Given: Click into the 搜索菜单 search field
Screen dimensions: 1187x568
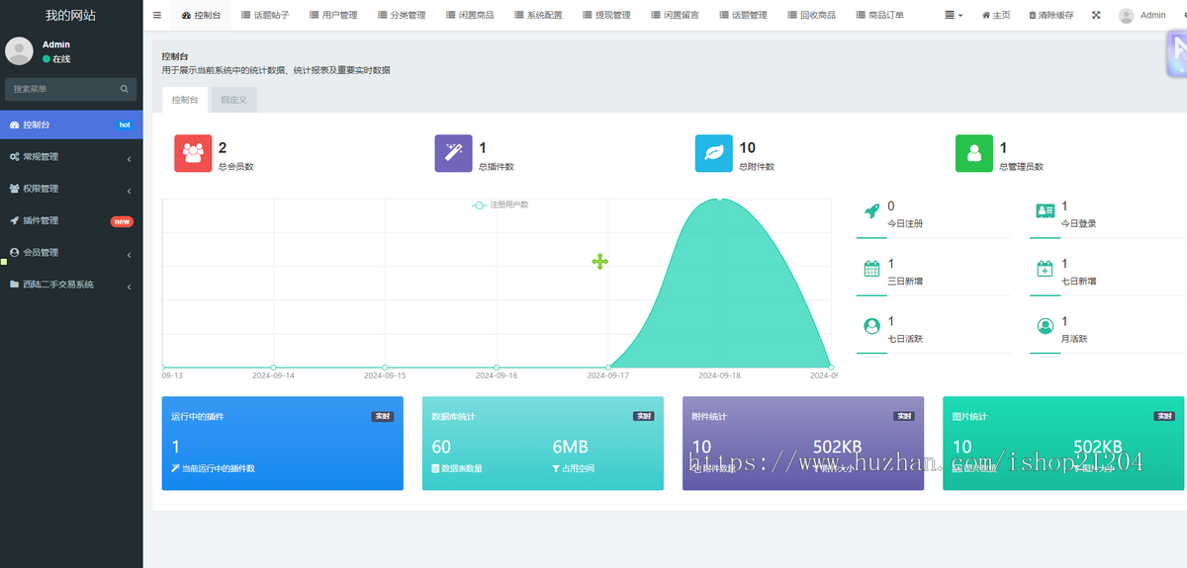Looking at the screenshot, I should pyautogui.click(x=61, y=89).
